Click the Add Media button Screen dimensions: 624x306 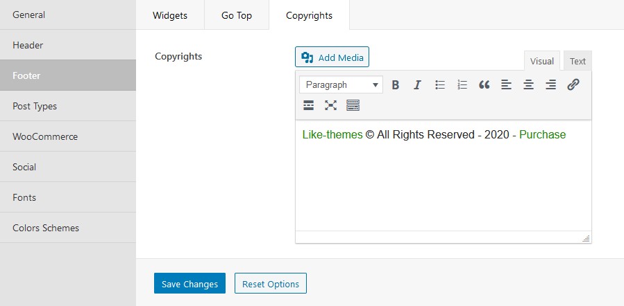[332, 57]
